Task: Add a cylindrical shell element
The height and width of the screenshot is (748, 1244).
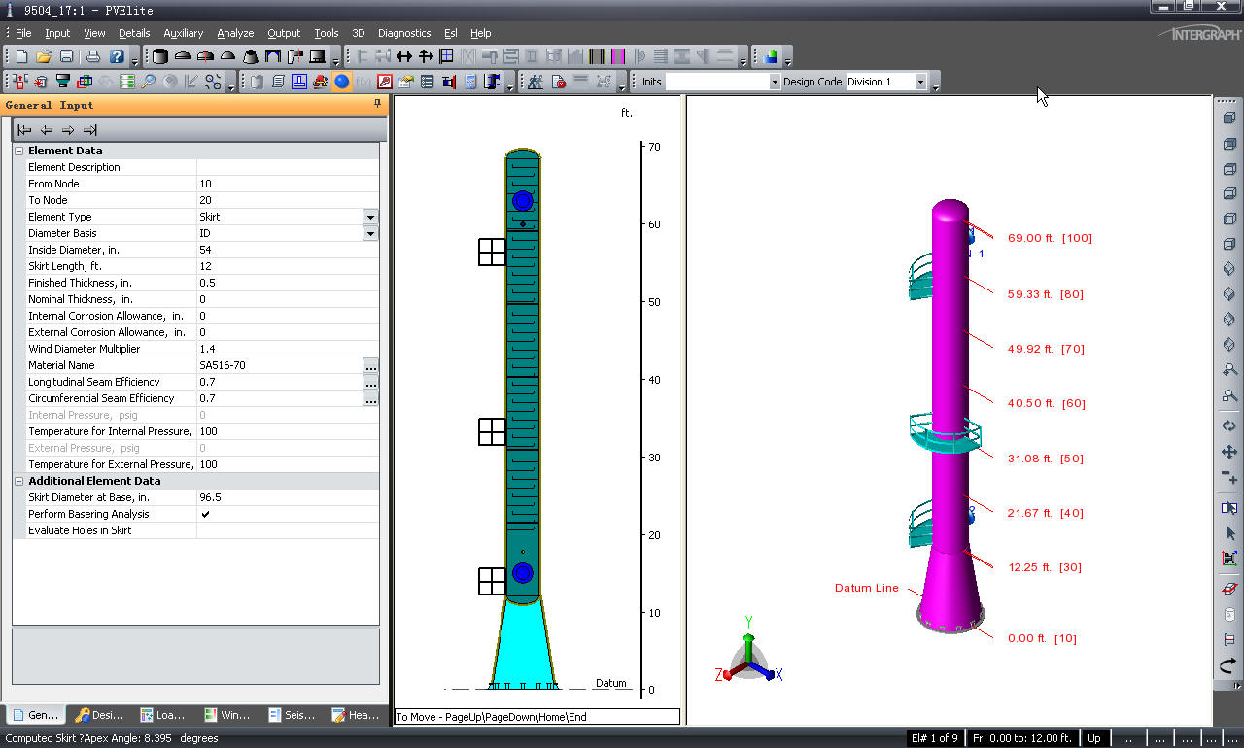Action: click(x=160, y=57)
